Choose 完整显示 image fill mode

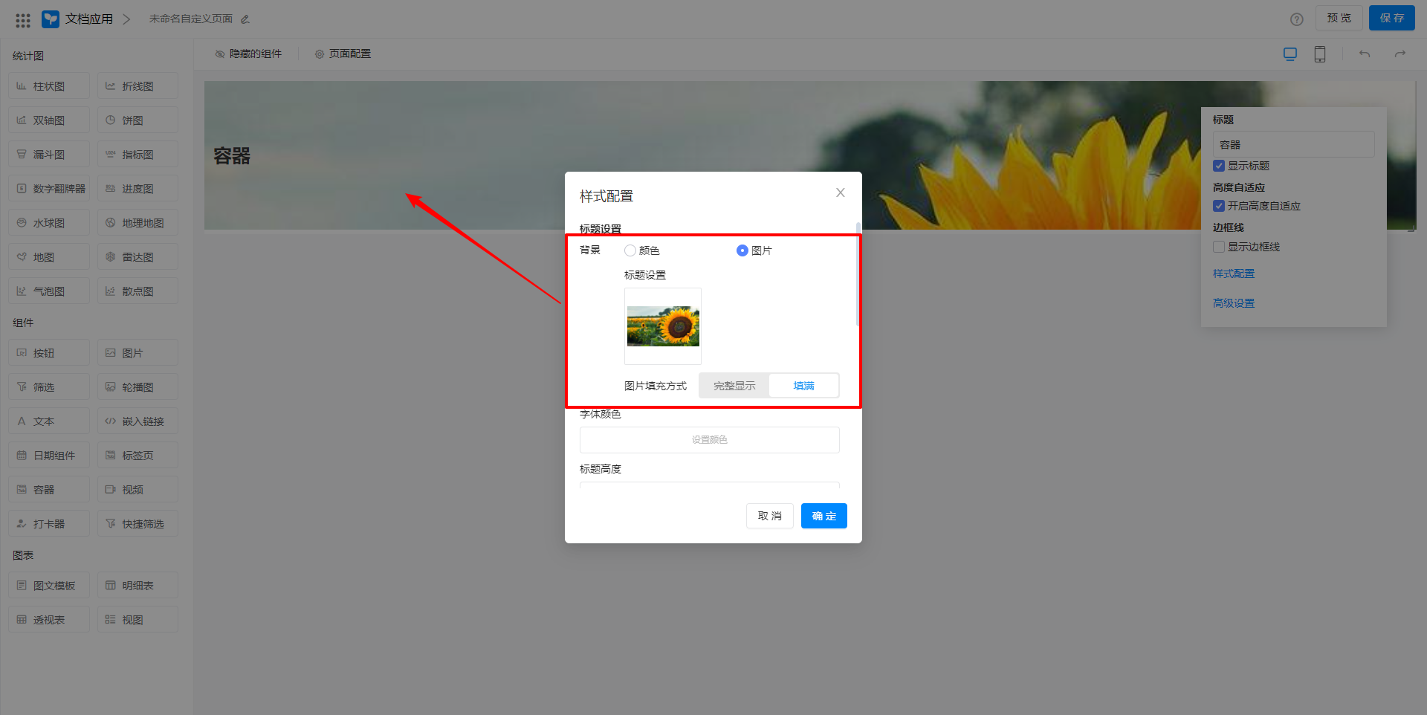(734, 385)
